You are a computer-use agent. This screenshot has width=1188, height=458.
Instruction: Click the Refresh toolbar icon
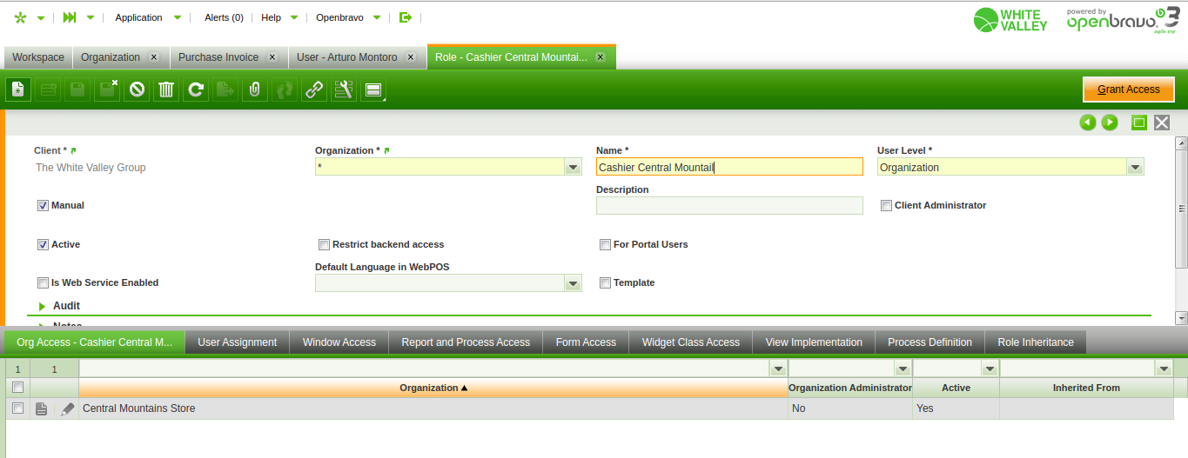pyautogui.click(x=196, y=89)
